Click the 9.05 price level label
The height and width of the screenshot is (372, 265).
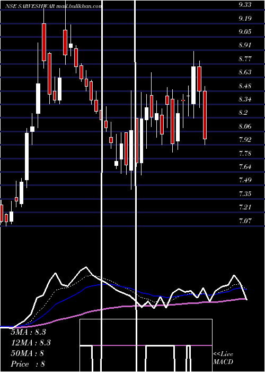click(x=245, y=31)
